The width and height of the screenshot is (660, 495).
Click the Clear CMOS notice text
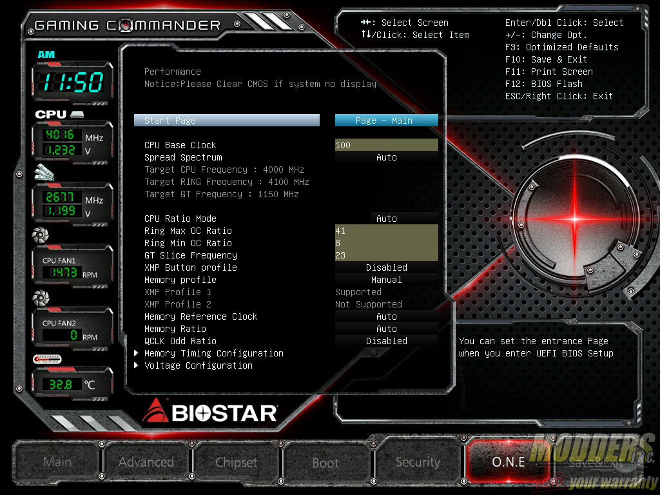(x=260, y=83)
